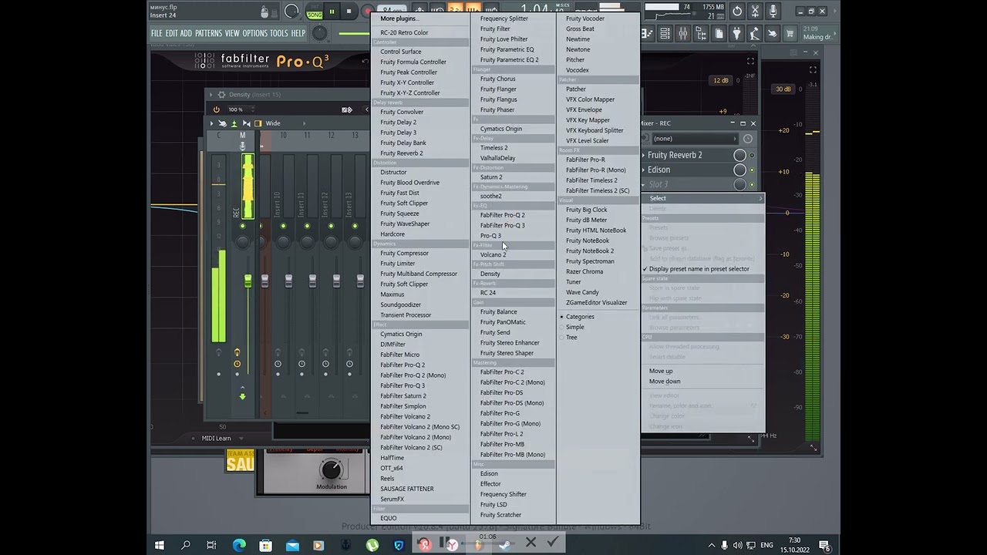Open mixer menu arrow beside toolbar icons
Viewport: 987px width, 555px height.
pyautogui.click(x=212, y=123)
